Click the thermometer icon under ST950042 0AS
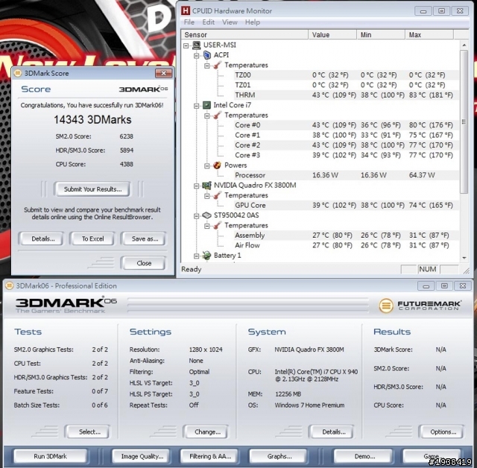Screen dimensions: 477x468 pyautogui.click(x=217, y=225)
